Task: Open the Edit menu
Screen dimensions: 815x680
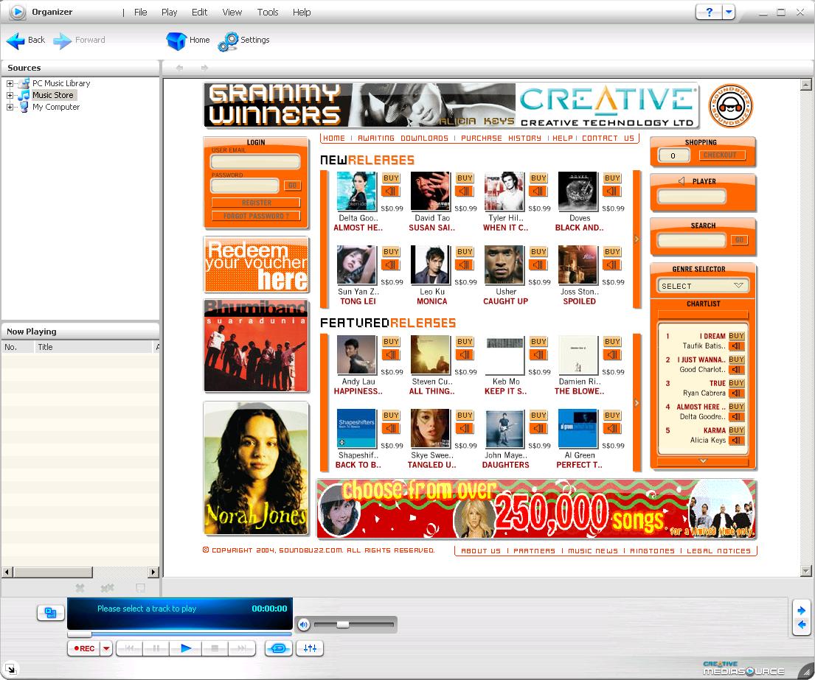Action: [199, 12]
